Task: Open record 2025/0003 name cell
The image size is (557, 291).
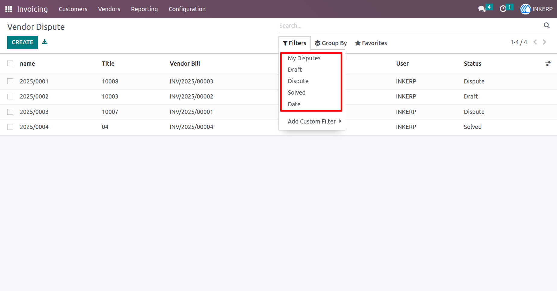Action: tap(34, 112)
